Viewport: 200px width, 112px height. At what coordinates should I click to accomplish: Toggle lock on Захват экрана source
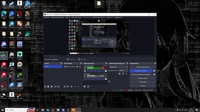tap(80, 67)
